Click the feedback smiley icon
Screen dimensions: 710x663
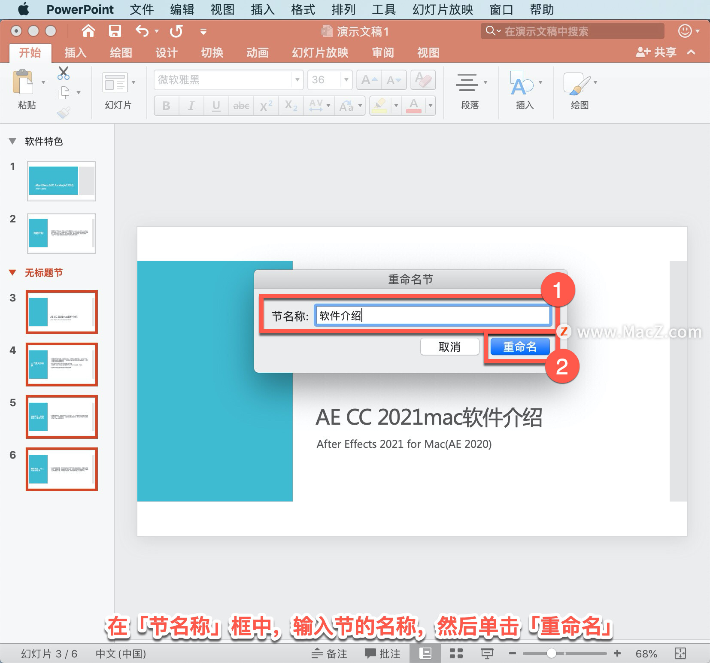point(685,31)
